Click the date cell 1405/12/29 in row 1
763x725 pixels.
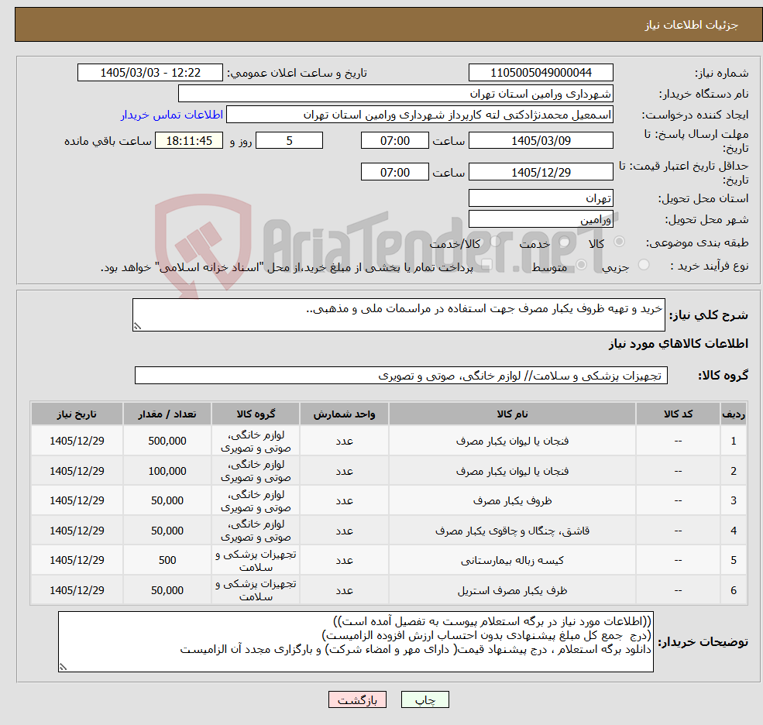[77, 441]
